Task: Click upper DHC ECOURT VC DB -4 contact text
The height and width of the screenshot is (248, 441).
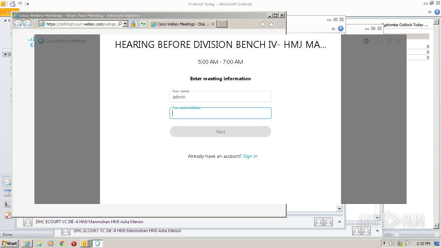Action: click(x=90, y=222)
